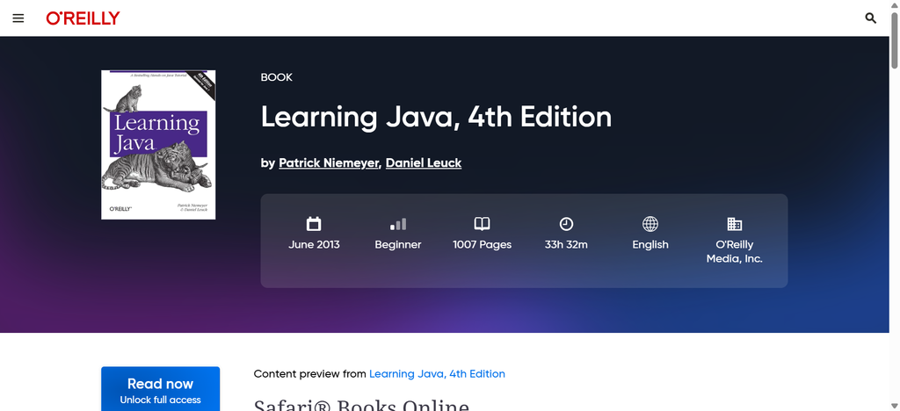
Task: Click the open book pages icon
Action: point(483,224)
